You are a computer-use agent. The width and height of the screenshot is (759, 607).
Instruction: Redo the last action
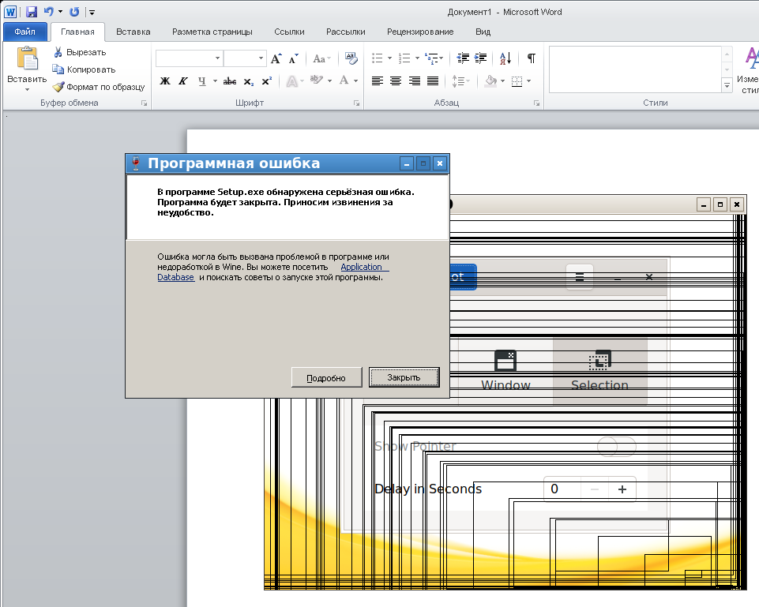74,12
